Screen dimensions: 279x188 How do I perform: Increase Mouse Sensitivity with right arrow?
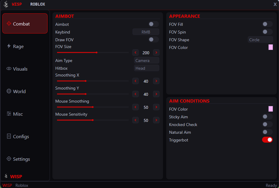pyautogui.click(x=156, y=120)
